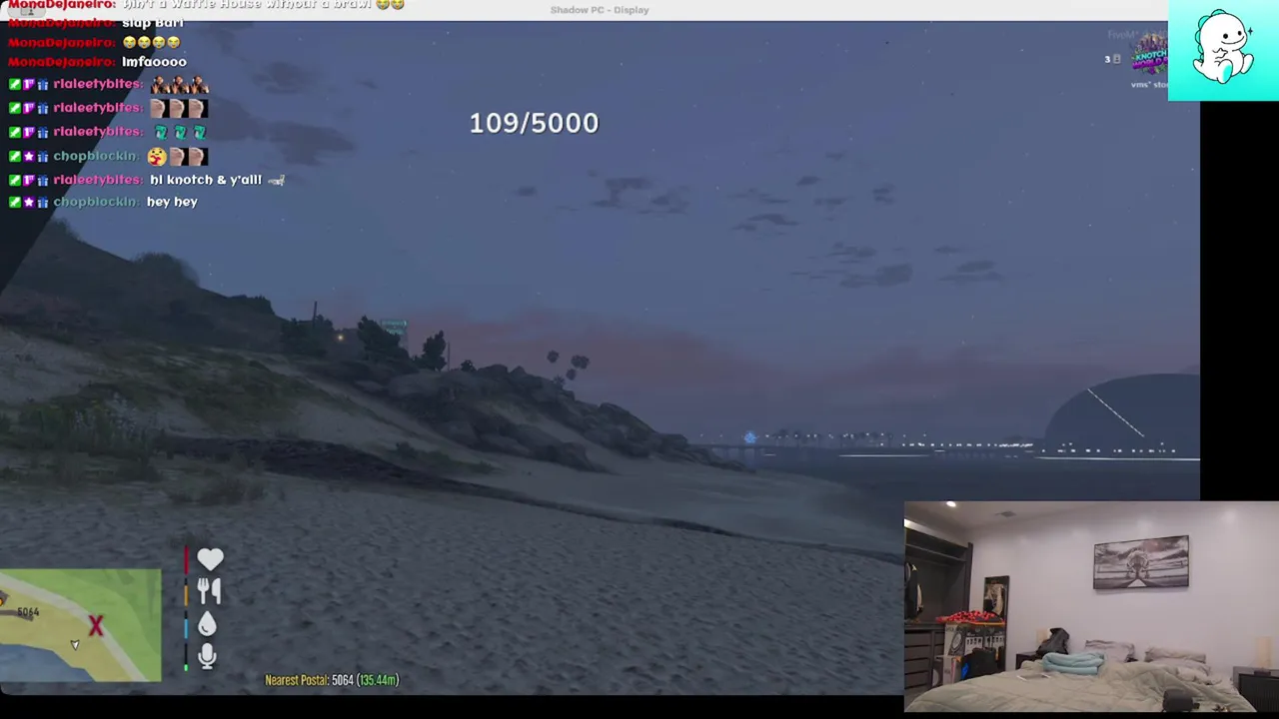Click the microphone voice icon in the HUD
The image size is (1279, 719).
click(x=207, y=656)
